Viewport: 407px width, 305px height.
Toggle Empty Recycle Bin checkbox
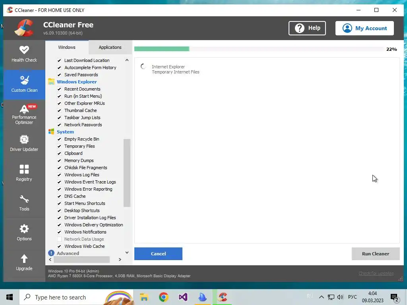tap(59, 139)
